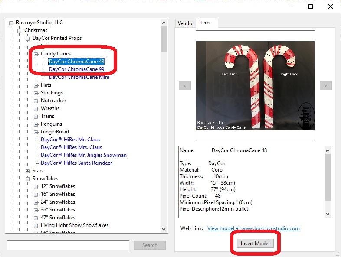Image resolution: width=341 pixels, height=257 pixels.
Task: Select 36" Snowflakes label
Action: [58, 210]
